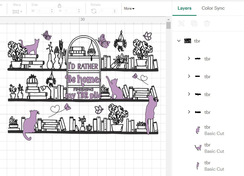Viewport: 244px width, 176px height.
Task: Click the Rotate angle input field
Action: [x=106, y=11]
